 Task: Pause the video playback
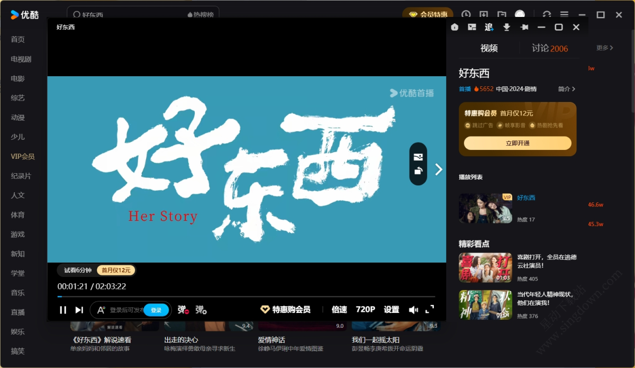[63, 310]
